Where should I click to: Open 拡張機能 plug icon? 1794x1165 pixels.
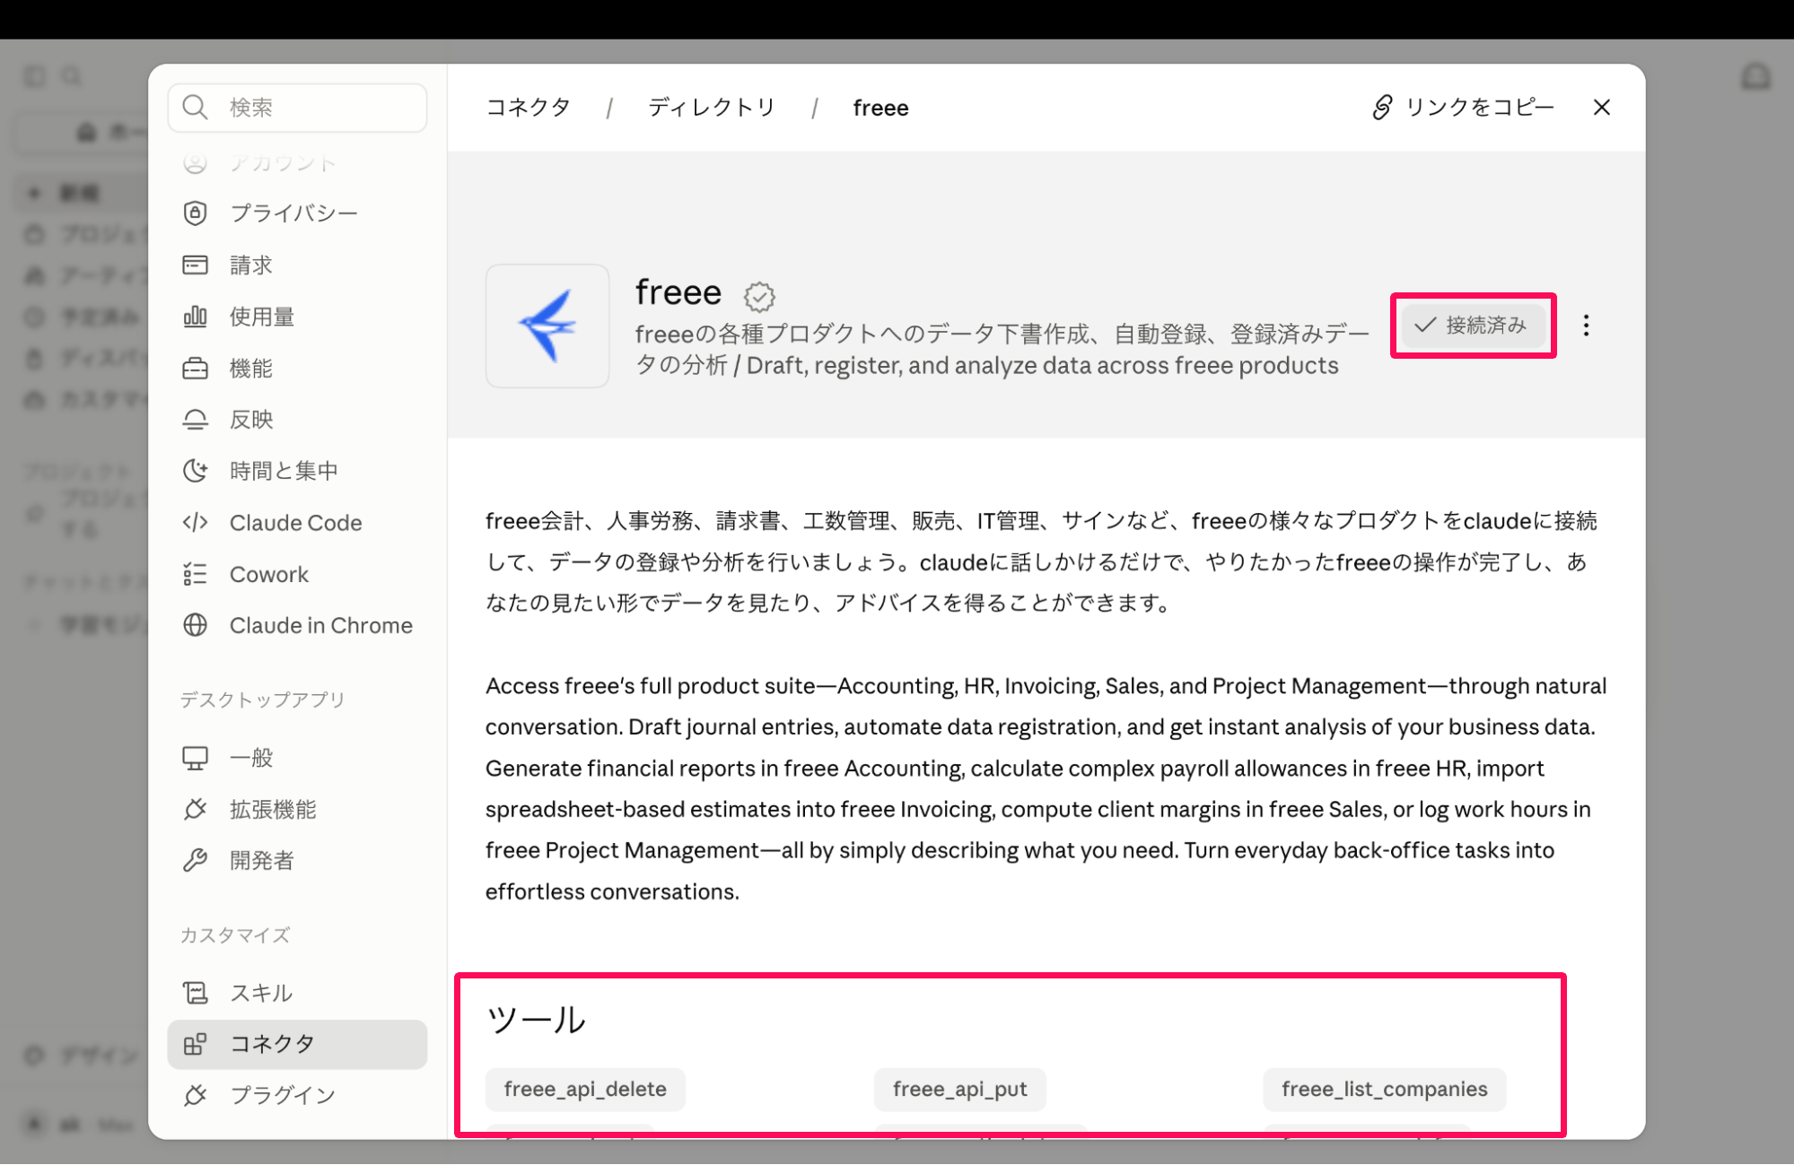[x=195, y=809]
